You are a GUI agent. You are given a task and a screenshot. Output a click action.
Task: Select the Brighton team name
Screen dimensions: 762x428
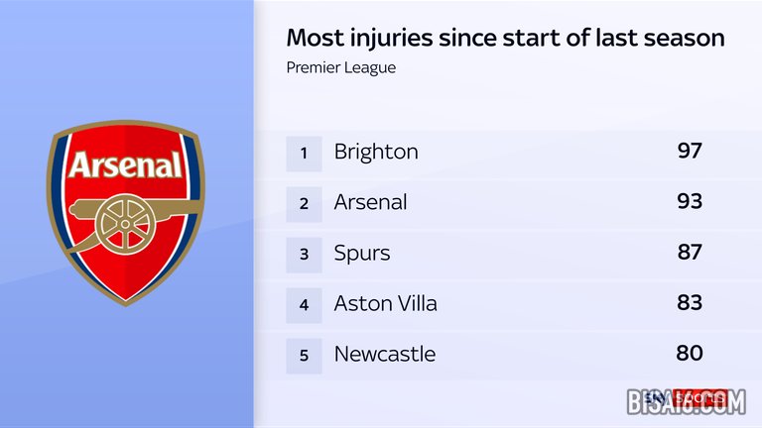click(x=376, y=153)
